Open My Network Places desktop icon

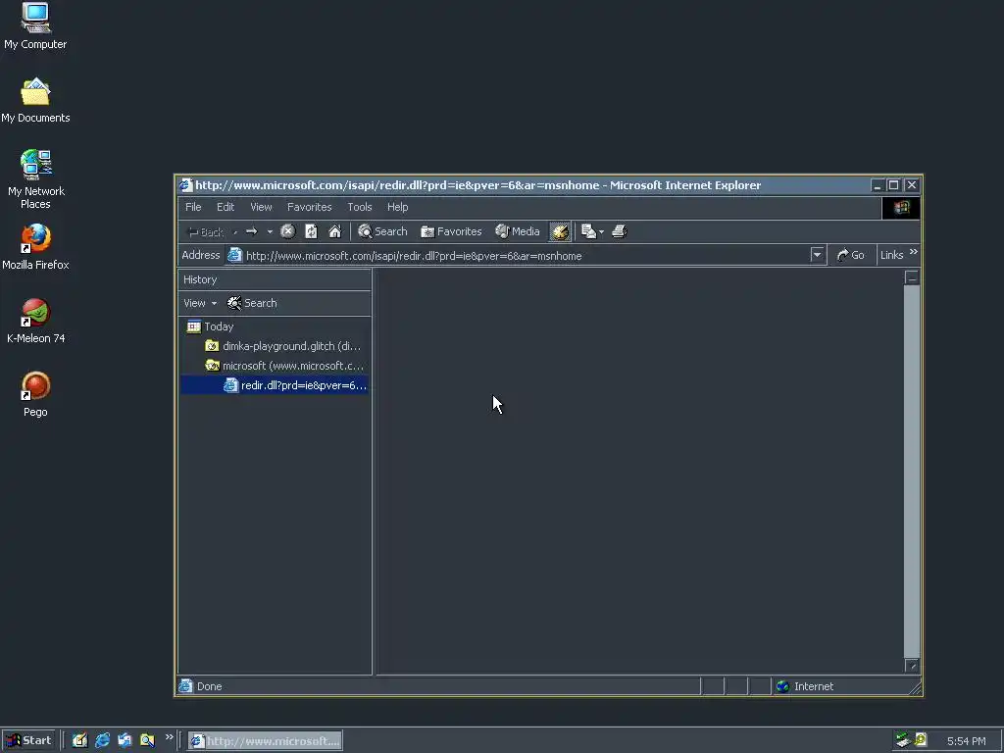35,179
